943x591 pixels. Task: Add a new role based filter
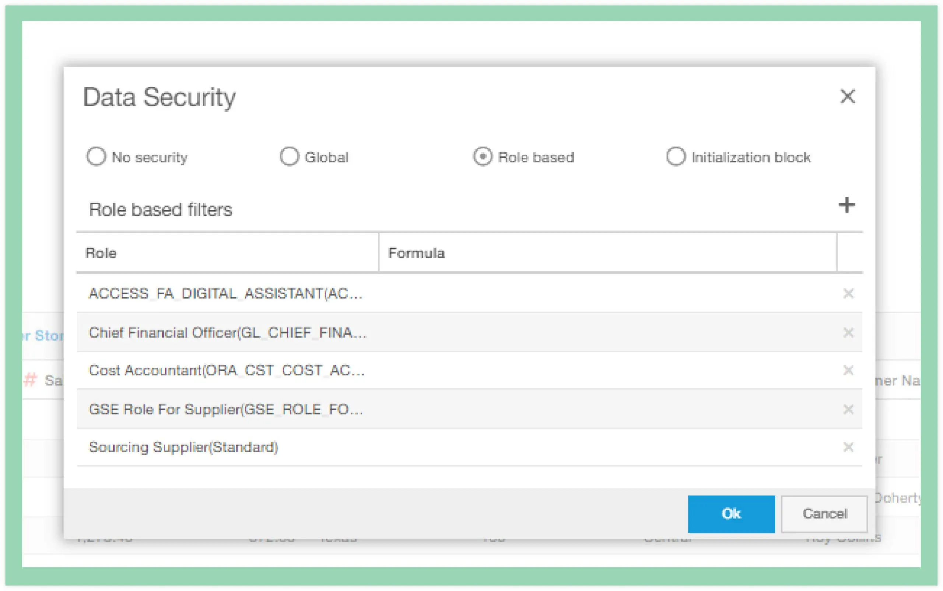coord(846,205)
